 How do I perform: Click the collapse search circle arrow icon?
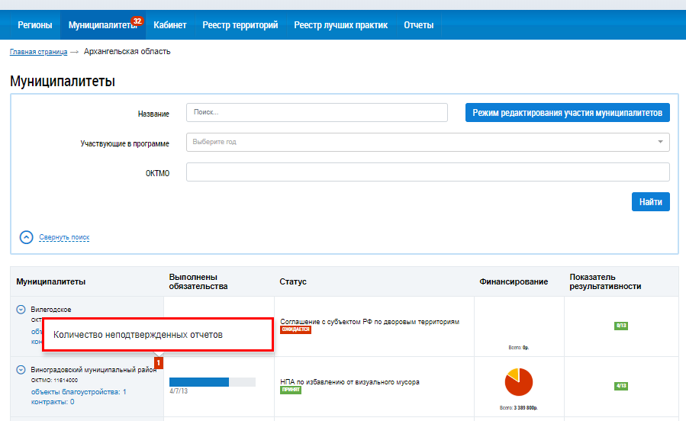[27, 237]
